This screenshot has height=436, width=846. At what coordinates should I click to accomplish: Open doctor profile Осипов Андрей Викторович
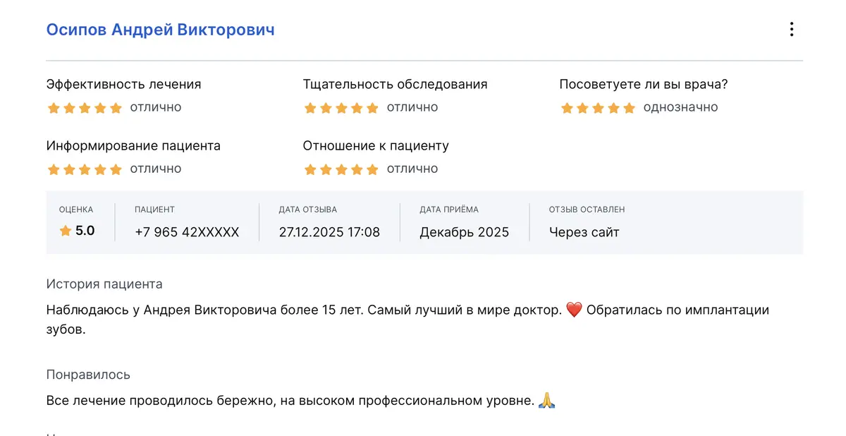(160, 30)
